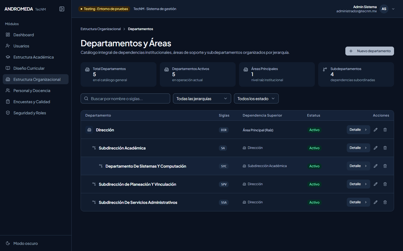Image resolution: width=403 pixels, height=251 pixels.
Task: Delete Subdirección De Servicios Administrativos trash
Action: 385,202
